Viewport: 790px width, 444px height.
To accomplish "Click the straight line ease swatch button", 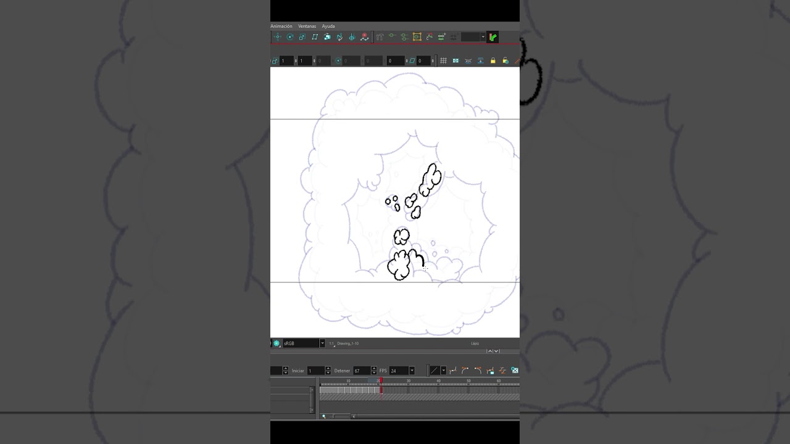I will [x=434, y=371].
